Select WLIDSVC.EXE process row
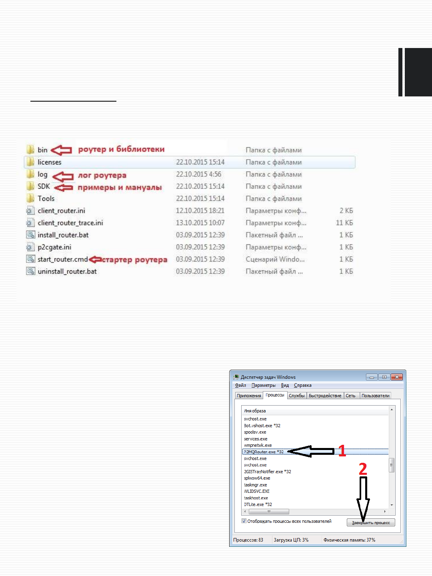 [315, 491]
